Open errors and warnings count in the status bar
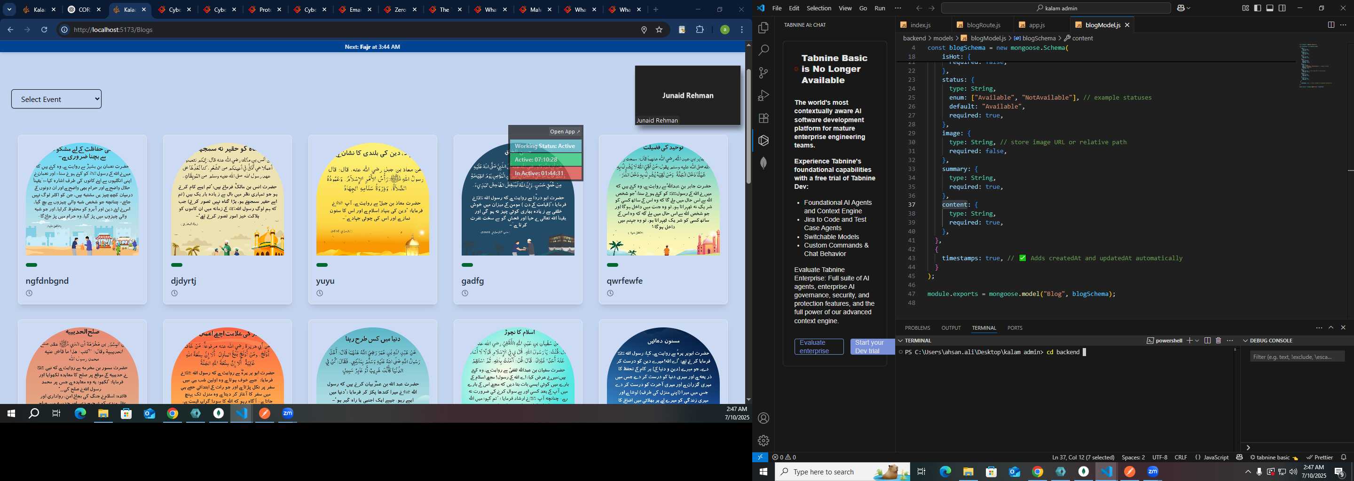 click(x=784, y=458)
